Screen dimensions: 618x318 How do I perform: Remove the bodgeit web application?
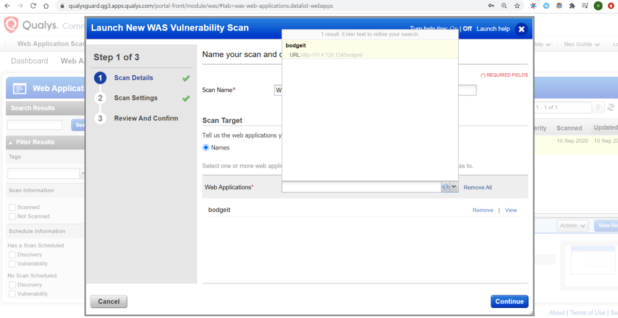483,210
